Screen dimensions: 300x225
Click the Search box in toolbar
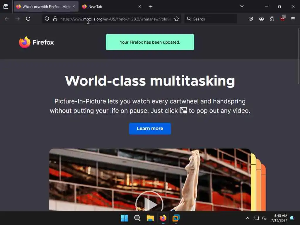click(210, 19)
